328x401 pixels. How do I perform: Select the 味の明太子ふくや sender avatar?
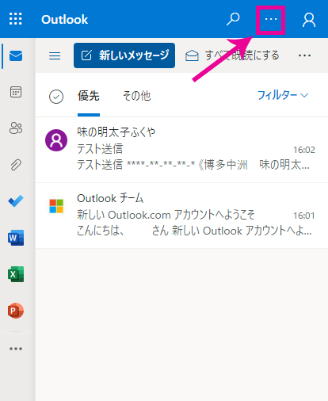point(56,140)
